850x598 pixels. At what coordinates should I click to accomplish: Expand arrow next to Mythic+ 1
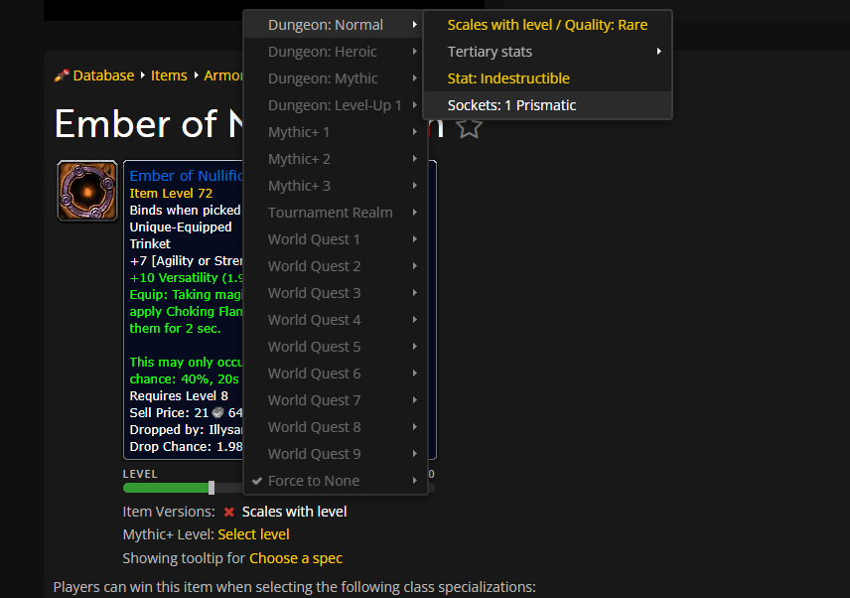[414, 132]
